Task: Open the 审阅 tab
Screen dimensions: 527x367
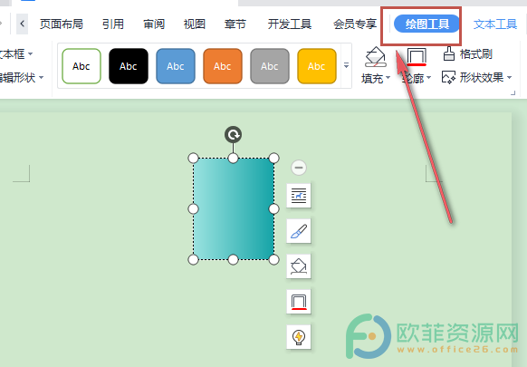Action: point(154,24)
